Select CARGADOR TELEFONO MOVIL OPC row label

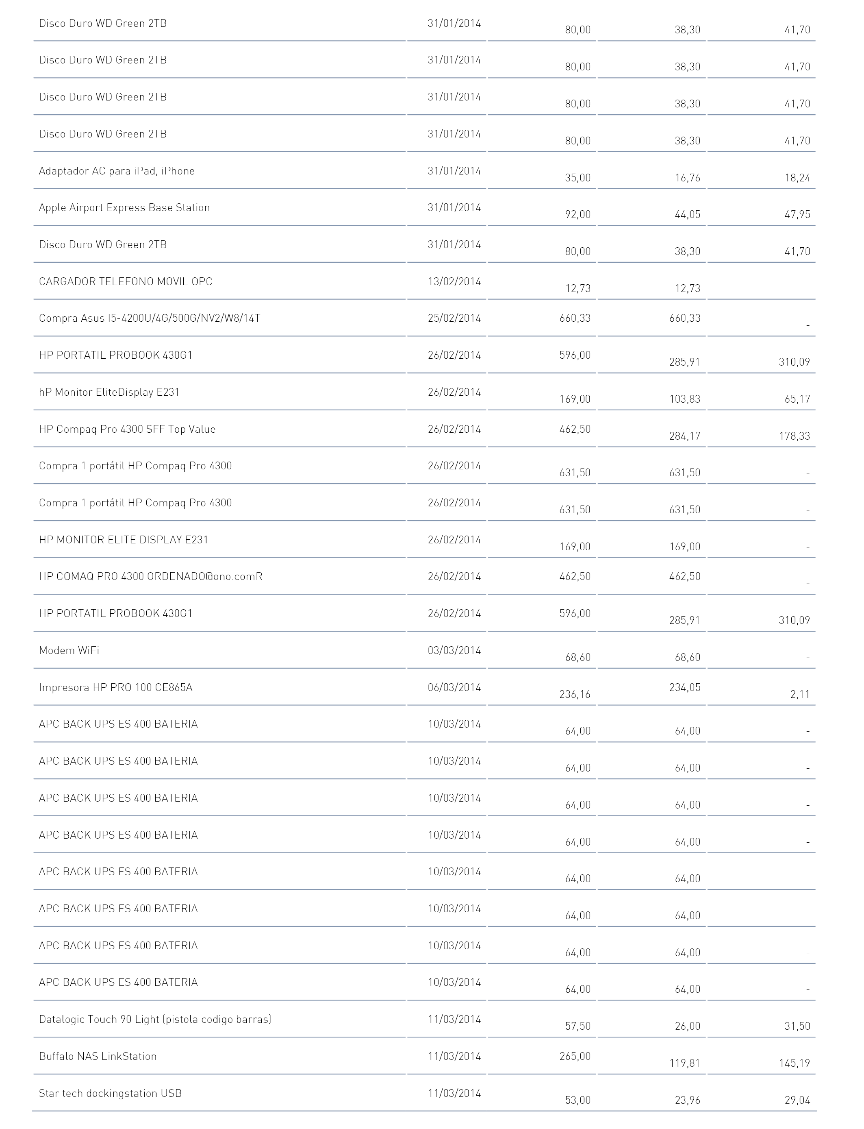(126, 281)
